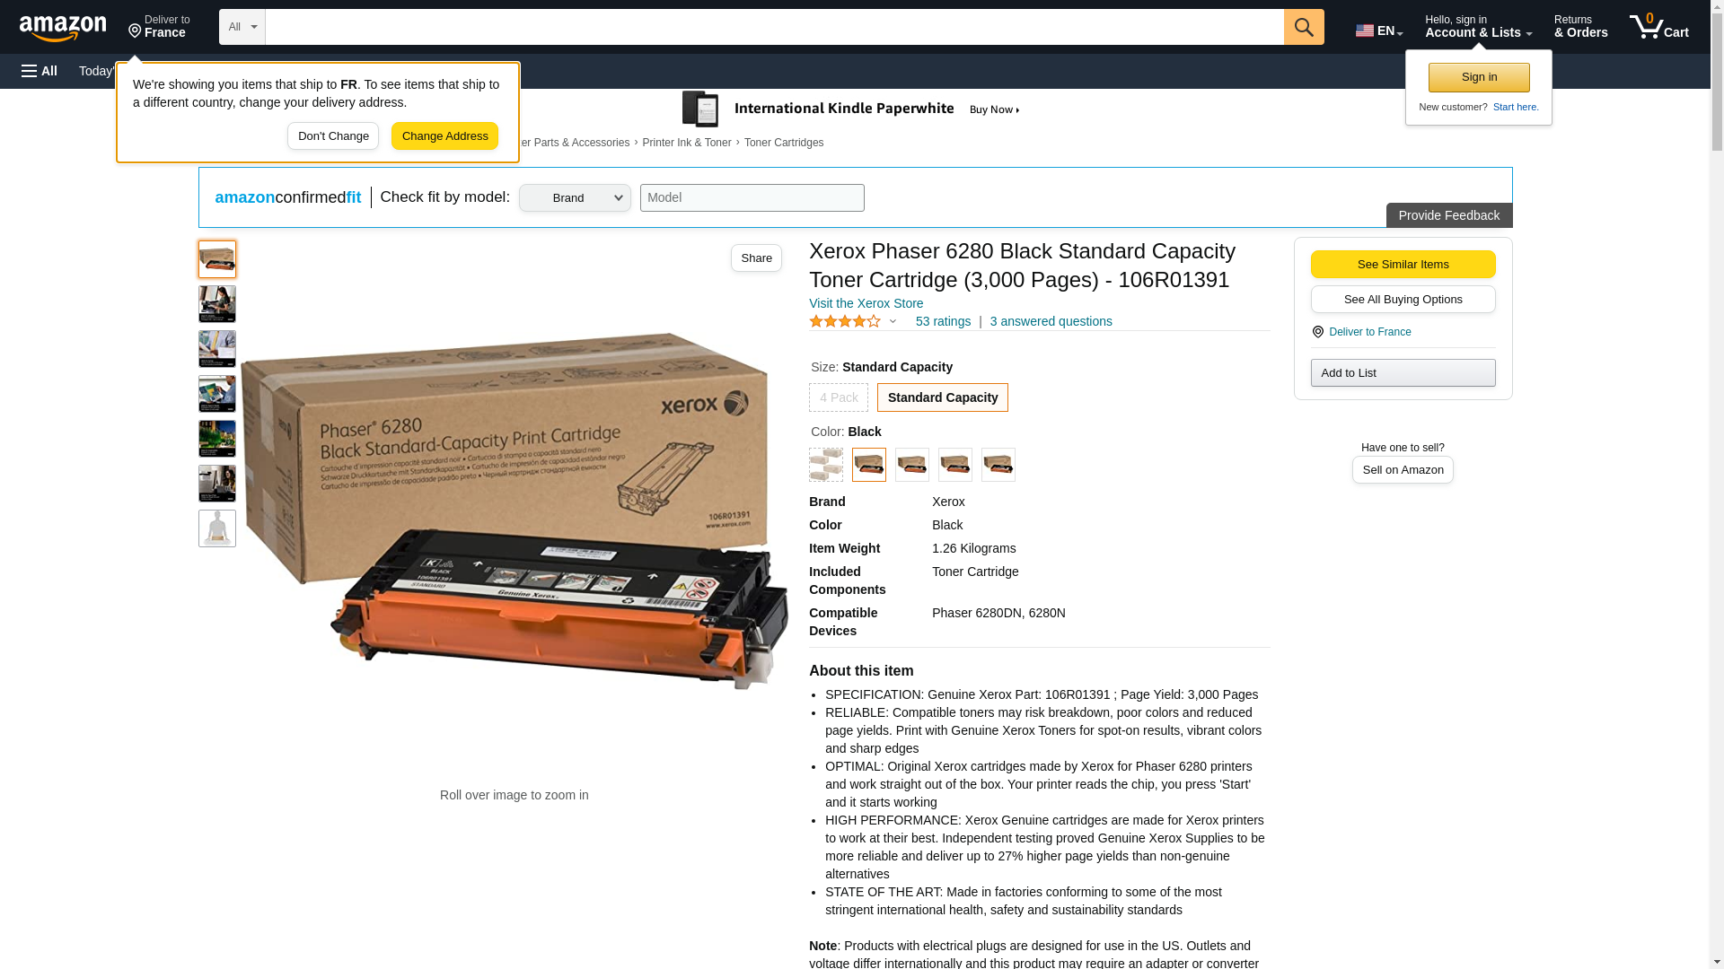1724x969 pixels.
Task: Click the search magnifier button
Action: pyautogui.click(x=1303, y=27)
